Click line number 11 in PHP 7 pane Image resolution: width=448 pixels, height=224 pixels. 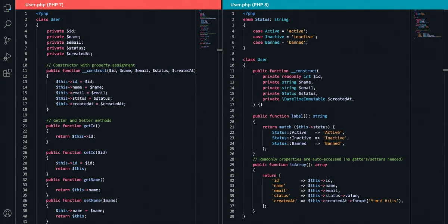pyautogui.click(x=25, y=71)
